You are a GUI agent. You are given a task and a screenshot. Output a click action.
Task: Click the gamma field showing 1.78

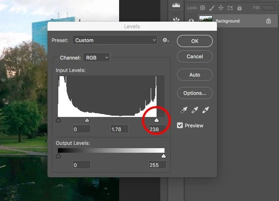(119, 129)
